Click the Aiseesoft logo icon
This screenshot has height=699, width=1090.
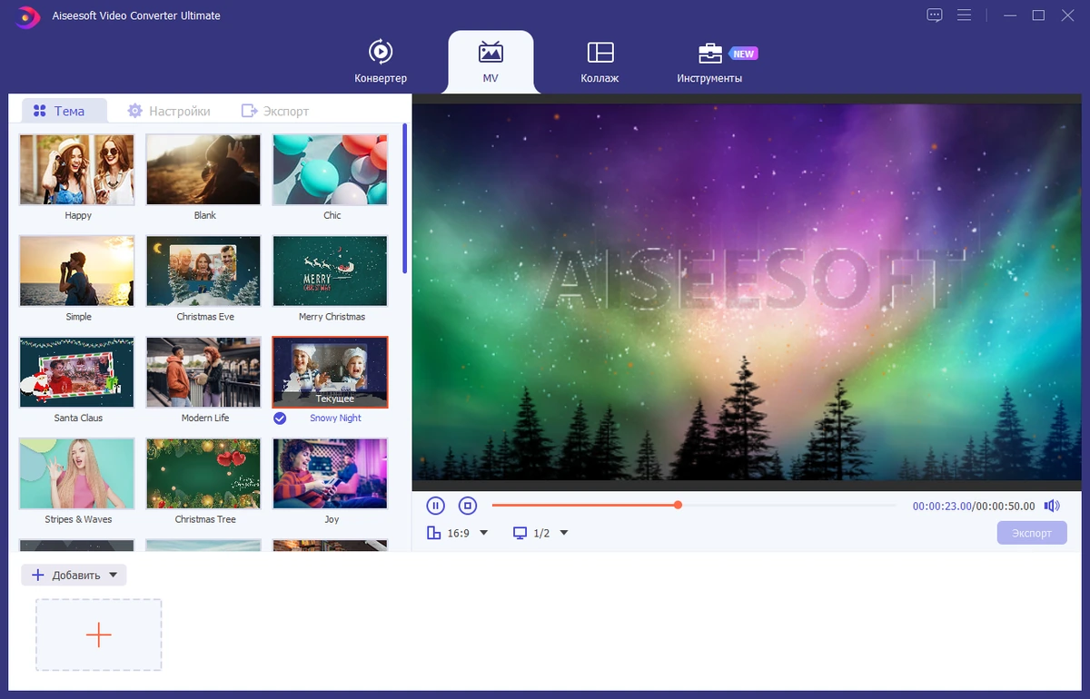coord(28,15)
